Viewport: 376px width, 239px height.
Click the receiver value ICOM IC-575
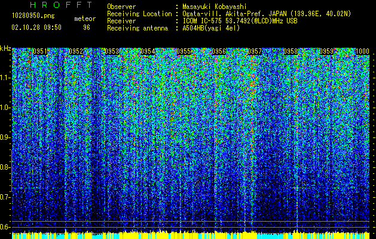[240, 21]
